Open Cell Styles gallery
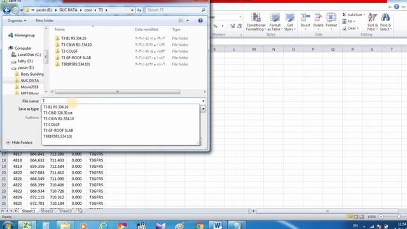The image size is (407, 229). click(290, 22)
